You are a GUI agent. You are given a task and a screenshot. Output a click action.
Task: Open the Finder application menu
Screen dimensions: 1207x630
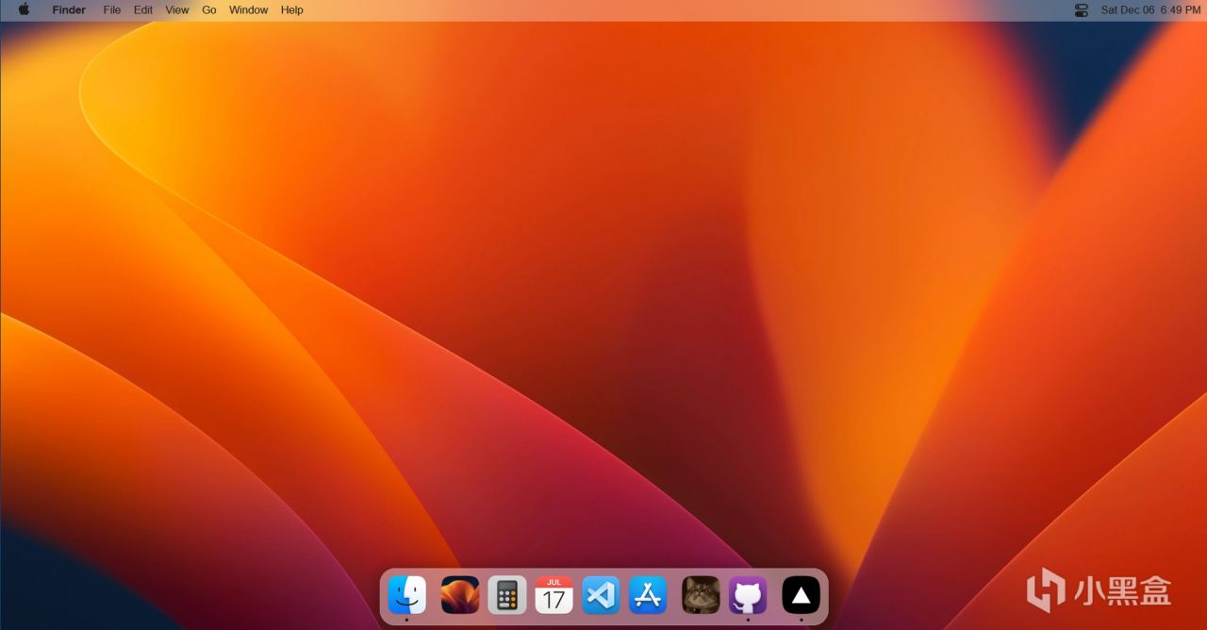tap(69, 9)
